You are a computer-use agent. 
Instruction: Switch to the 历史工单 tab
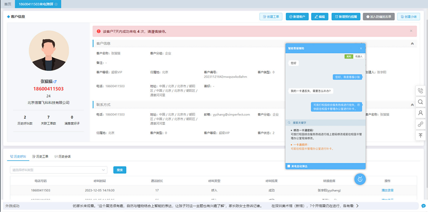[x=40, y=156]
